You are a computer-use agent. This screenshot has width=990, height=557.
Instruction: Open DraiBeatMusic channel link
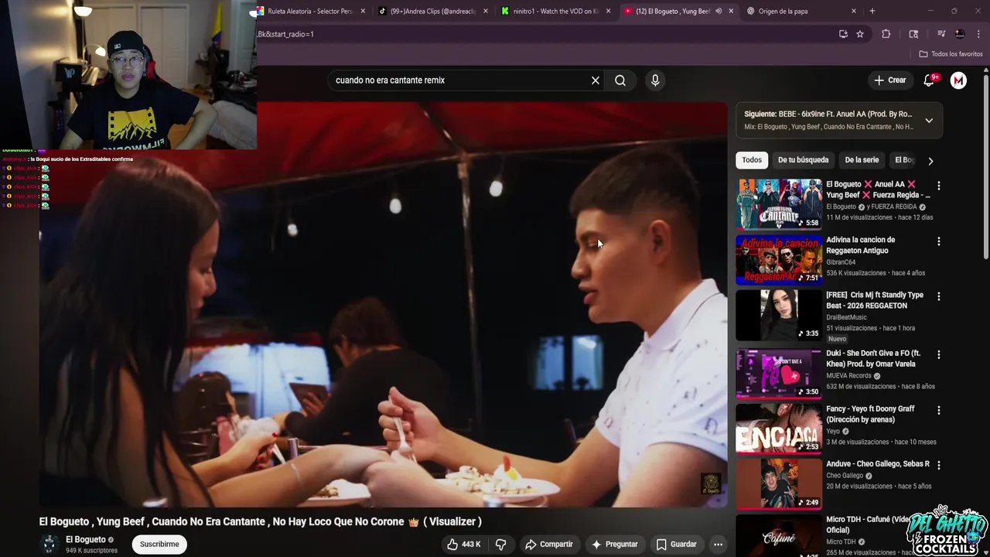pyautogui.click(x=846, y=317)
